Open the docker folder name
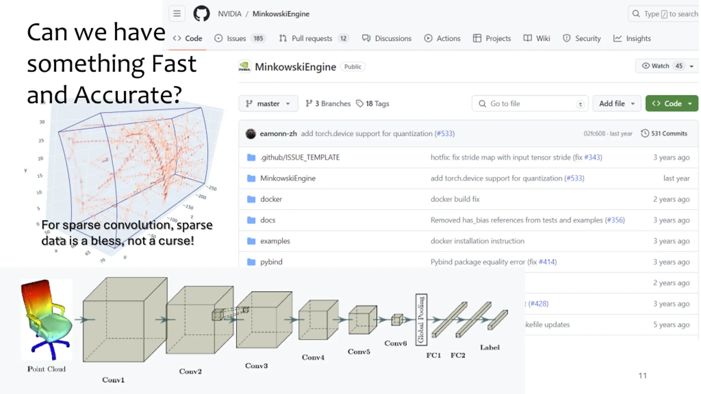This screenshot has height=394, width=701. [271, 199]
